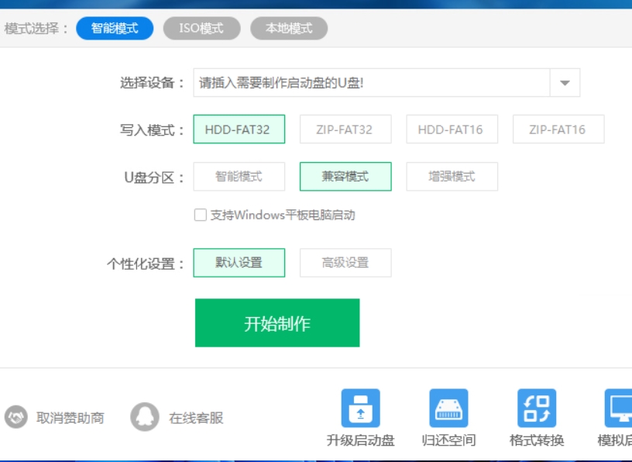Open the 归还空间 (reclaim space) tool
The height and width of the screenshot is (462, 632).
coord(450,409)
